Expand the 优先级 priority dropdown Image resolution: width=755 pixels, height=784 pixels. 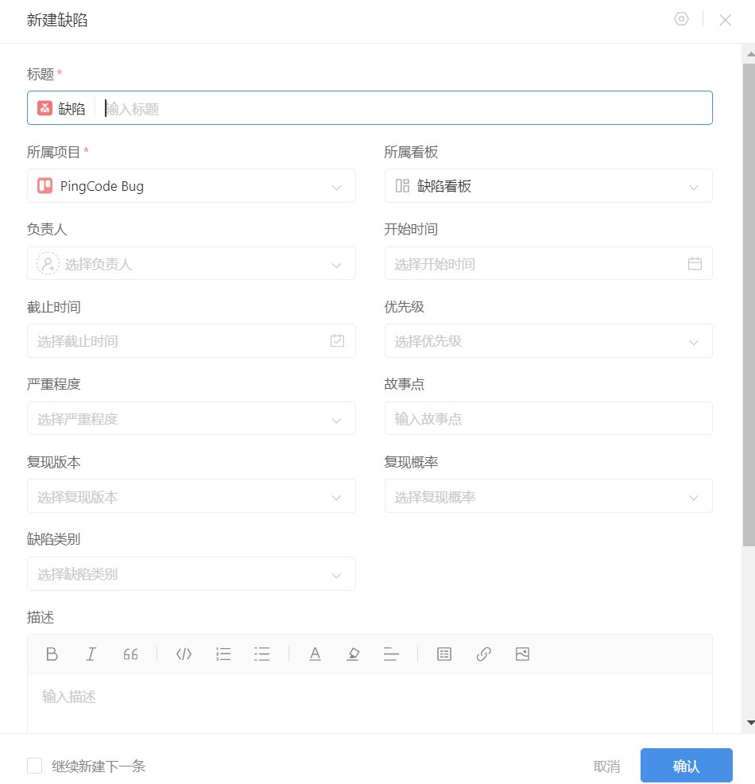548,340
